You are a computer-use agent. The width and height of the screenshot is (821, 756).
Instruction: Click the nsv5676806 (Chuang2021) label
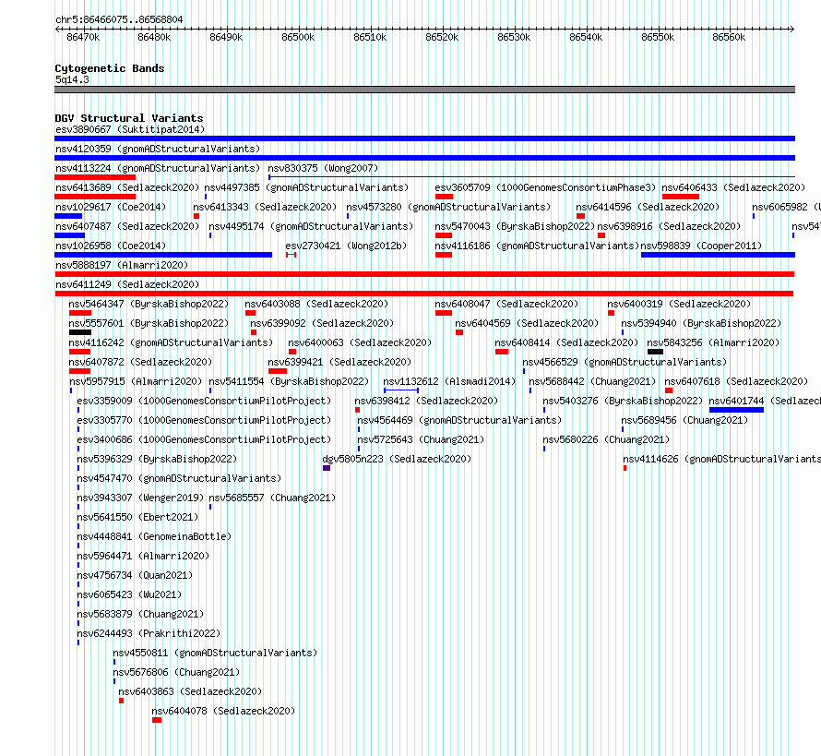[176, 672]
